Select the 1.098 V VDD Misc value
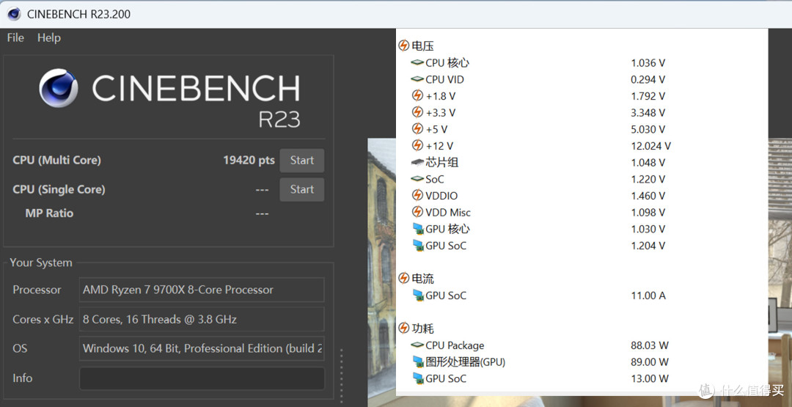 tap(648, 213)
